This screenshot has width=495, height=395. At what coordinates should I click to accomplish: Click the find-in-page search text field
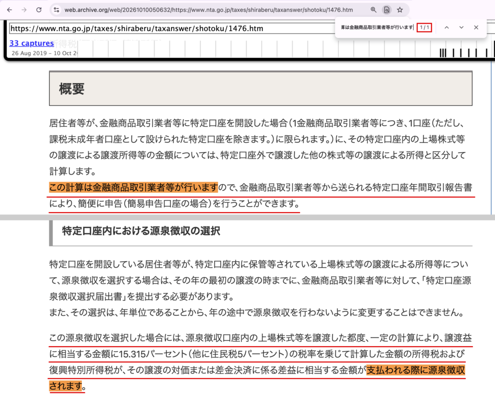(377, 28)
